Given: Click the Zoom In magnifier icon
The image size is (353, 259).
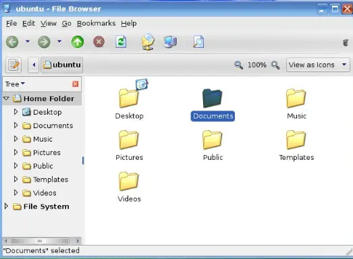Looking at the screenshot, I should (x=275, y=65).
